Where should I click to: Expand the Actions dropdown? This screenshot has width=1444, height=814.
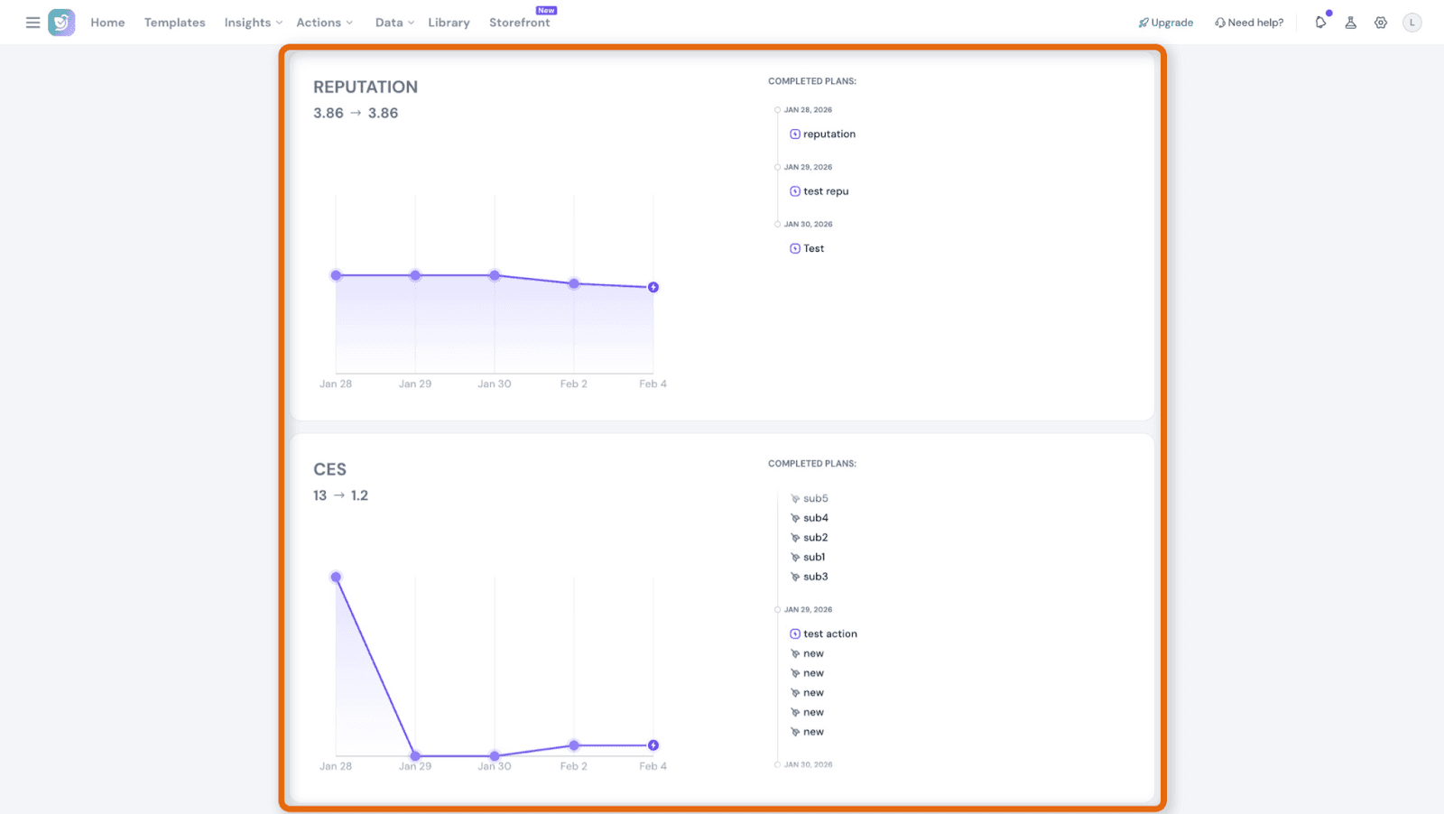pos(324,23)
